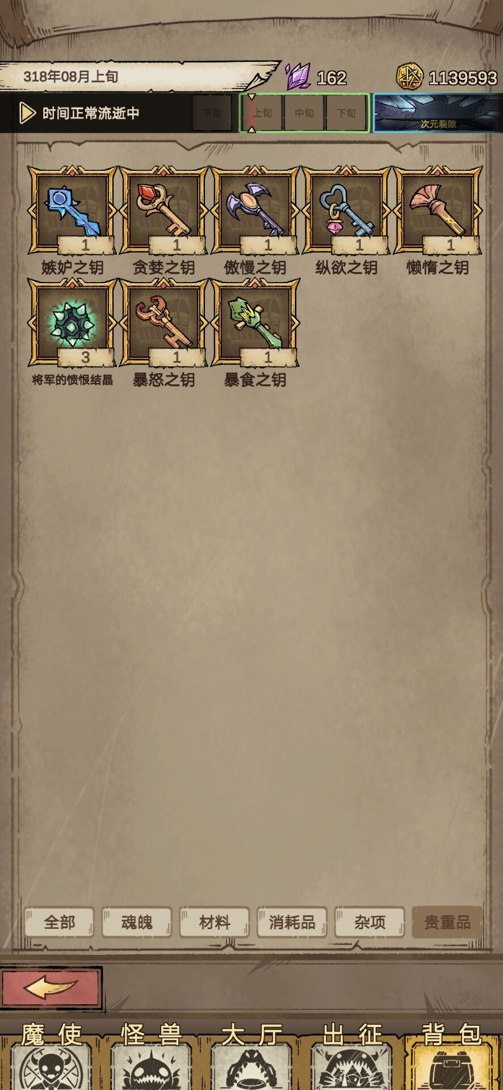Show the 材料 category tab
Viewport: 503px width, 1090px height.
[x=215, y=922]
